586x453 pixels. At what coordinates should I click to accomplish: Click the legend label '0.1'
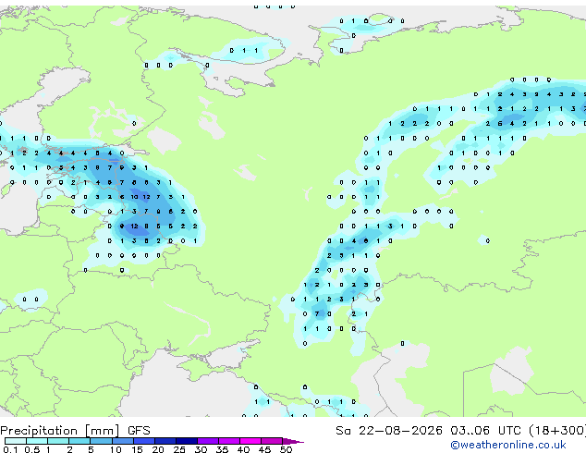point(10,449)
